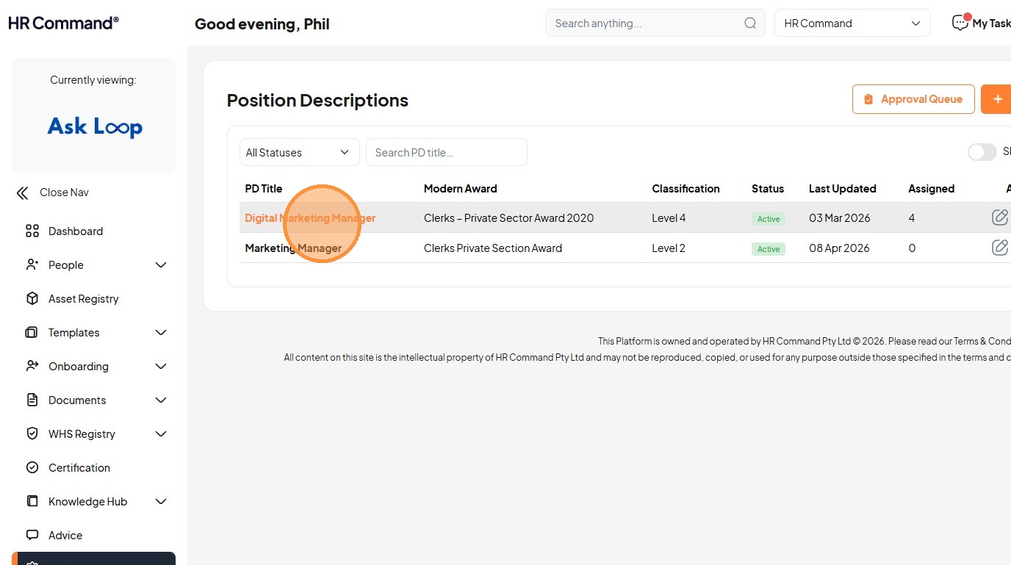Screen dimensions: 1011x565
Task: Click the WHS Registry shield icon
Action: coord(32,434)
